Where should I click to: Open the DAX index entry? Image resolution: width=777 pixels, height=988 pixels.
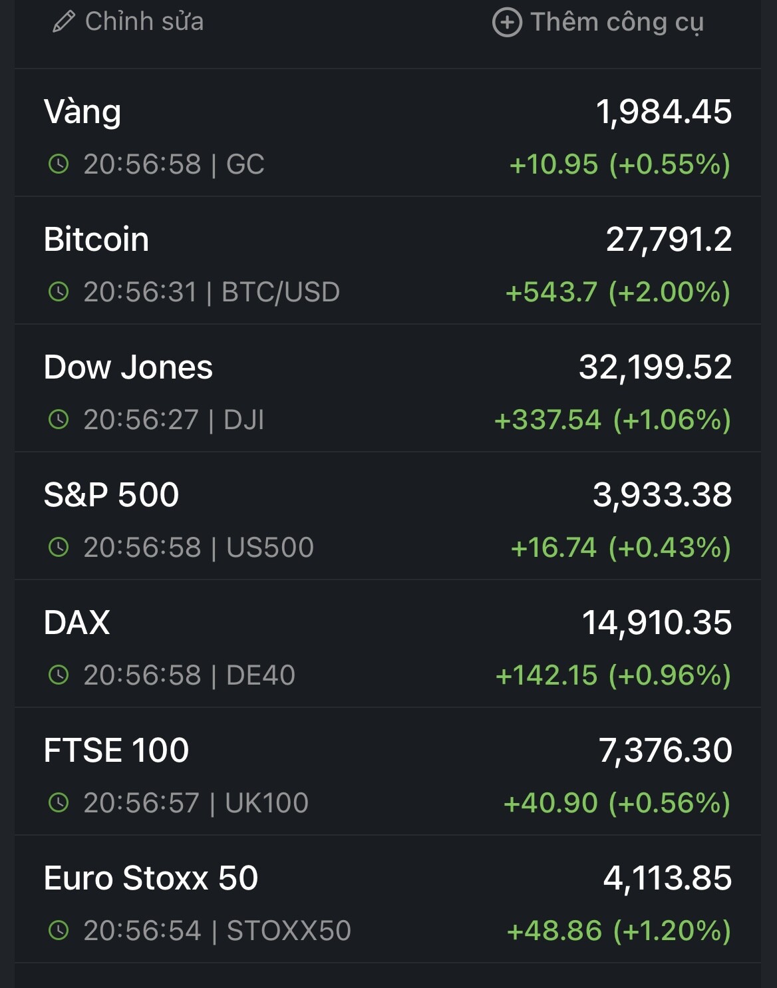click(x=77, y=623)
